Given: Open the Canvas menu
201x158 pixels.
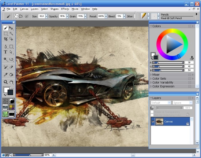Looking at the screenshot, I should [24, 9].
